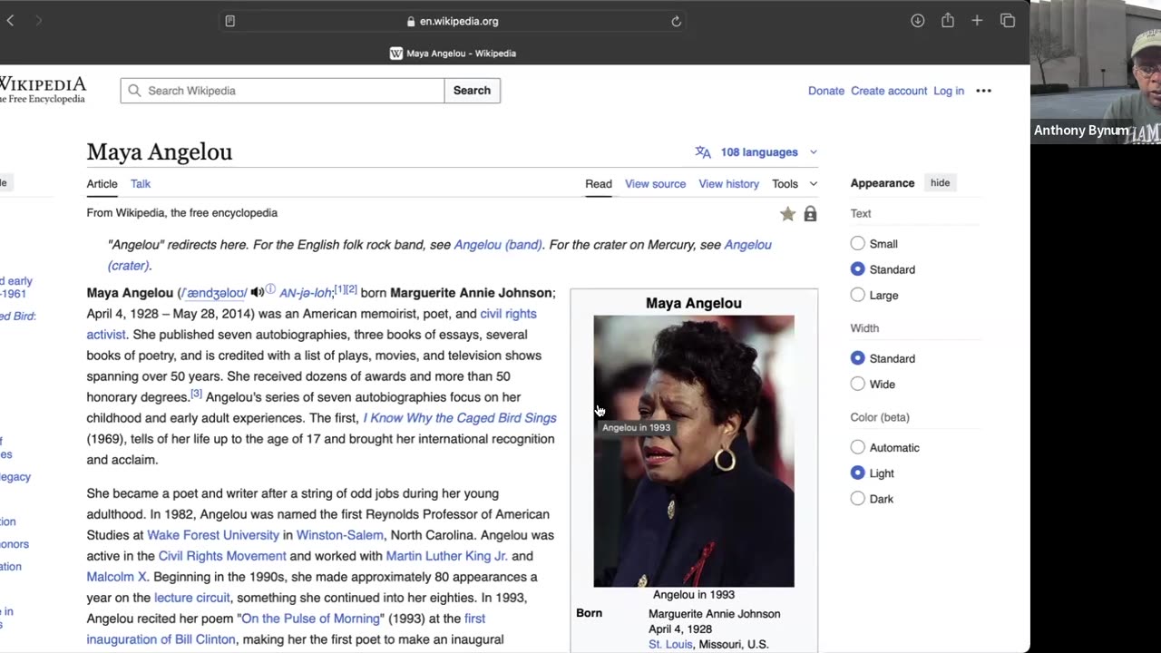Open a new tab with plus icon
The width and height of the screenshot is (1161, 653).
tap(977, 21)
